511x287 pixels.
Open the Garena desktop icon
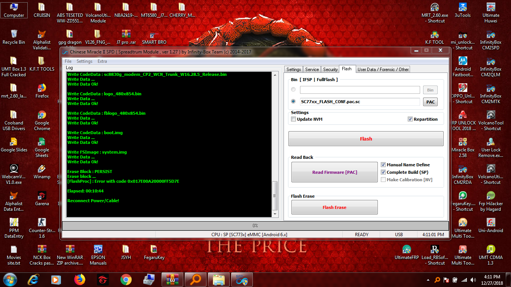pos(42,198)
